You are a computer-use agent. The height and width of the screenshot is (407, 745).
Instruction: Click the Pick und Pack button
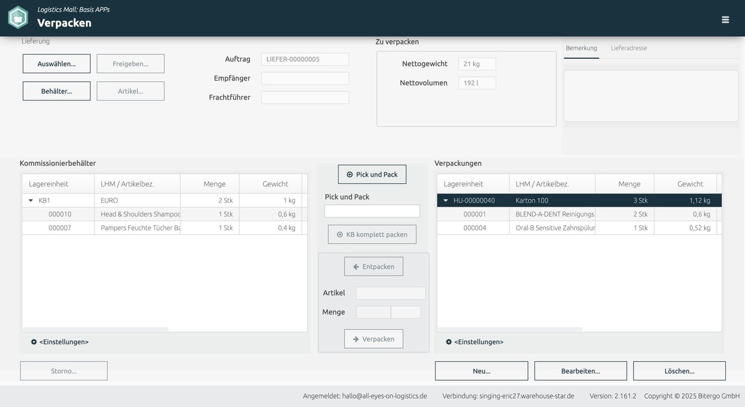pyautogui.click(x=372, y=174)
